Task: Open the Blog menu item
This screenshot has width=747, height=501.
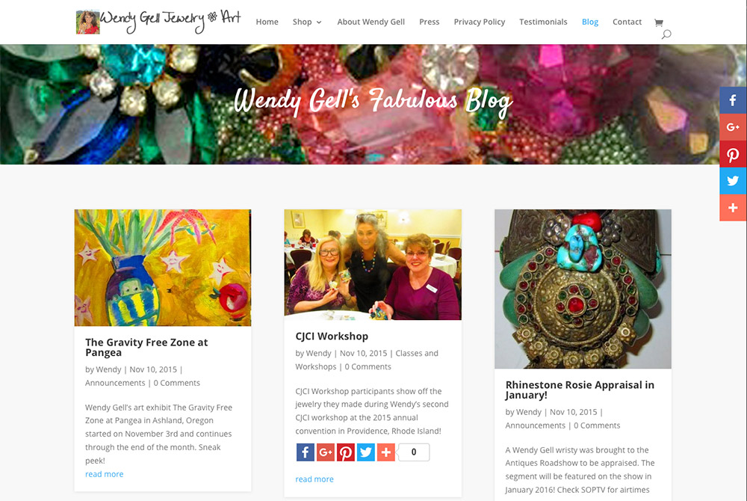Action: 590,22
